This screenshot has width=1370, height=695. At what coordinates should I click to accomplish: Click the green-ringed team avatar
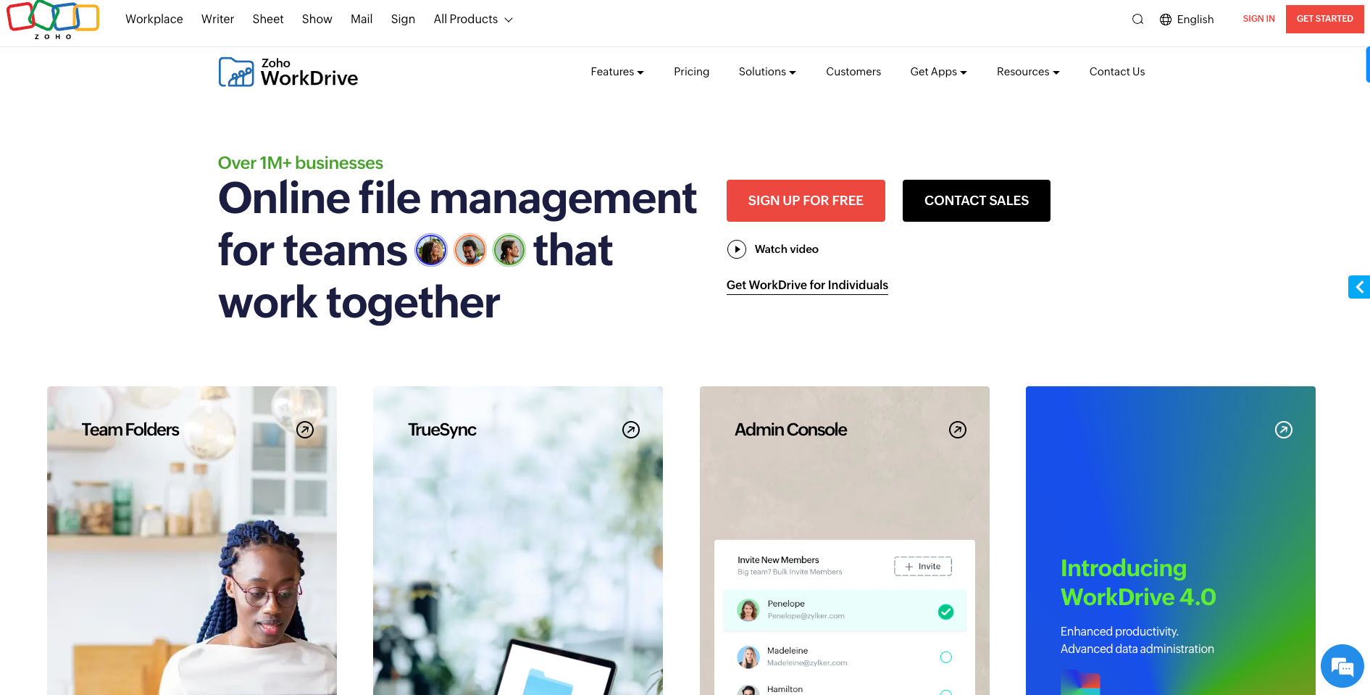click(509, 250)
